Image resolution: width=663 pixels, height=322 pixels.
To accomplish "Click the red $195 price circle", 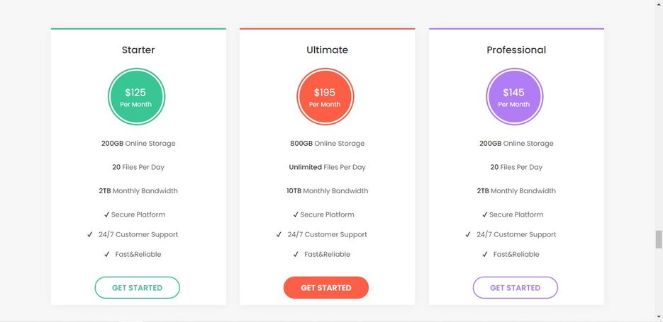I will [325, 97].
